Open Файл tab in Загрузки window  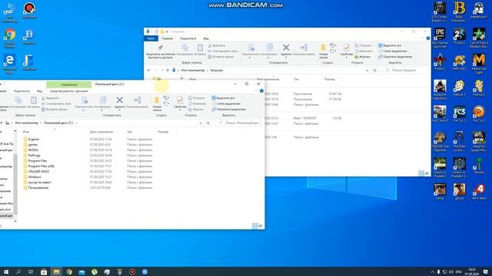pyautogui.click(x=151, y=38)
